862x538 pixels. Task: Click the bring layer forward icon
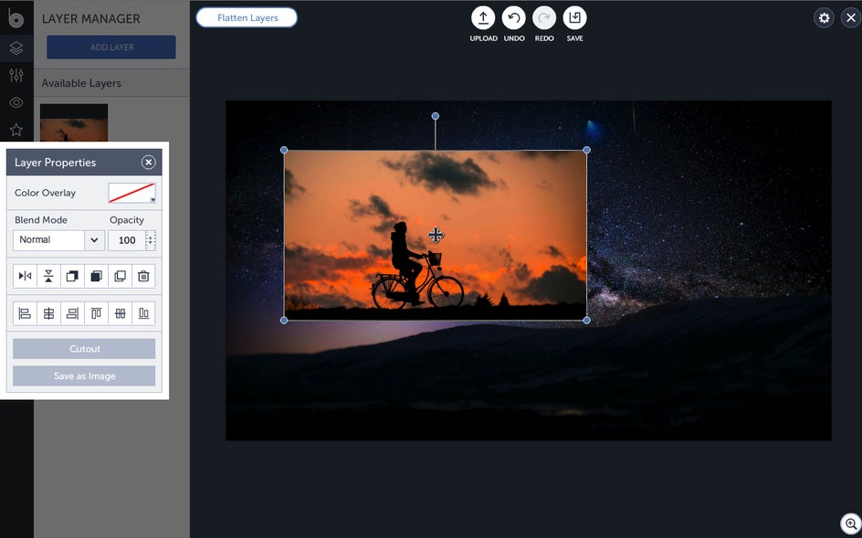72,276
